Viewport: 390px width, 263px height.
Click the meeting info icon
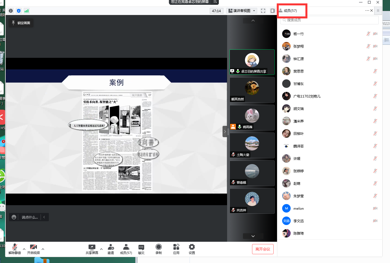pyautogui.click(x=11, y=11)
